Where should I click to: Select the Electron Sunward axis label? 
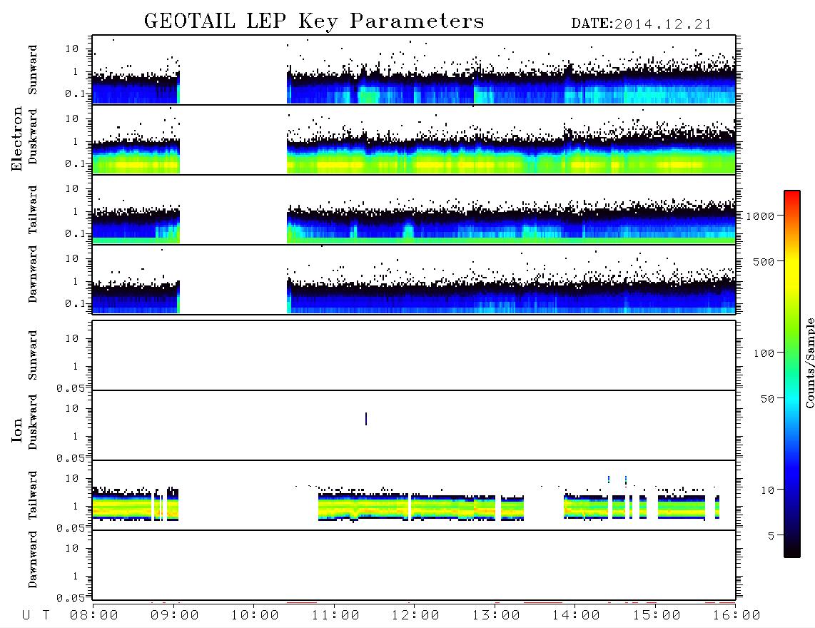[33, 70]
